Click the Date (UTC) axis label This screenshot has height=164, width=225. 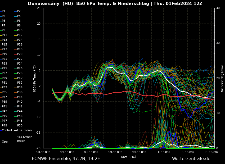coord(128,157)
